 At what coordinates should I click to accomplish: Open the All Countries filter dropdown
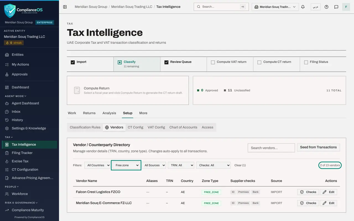97,165
